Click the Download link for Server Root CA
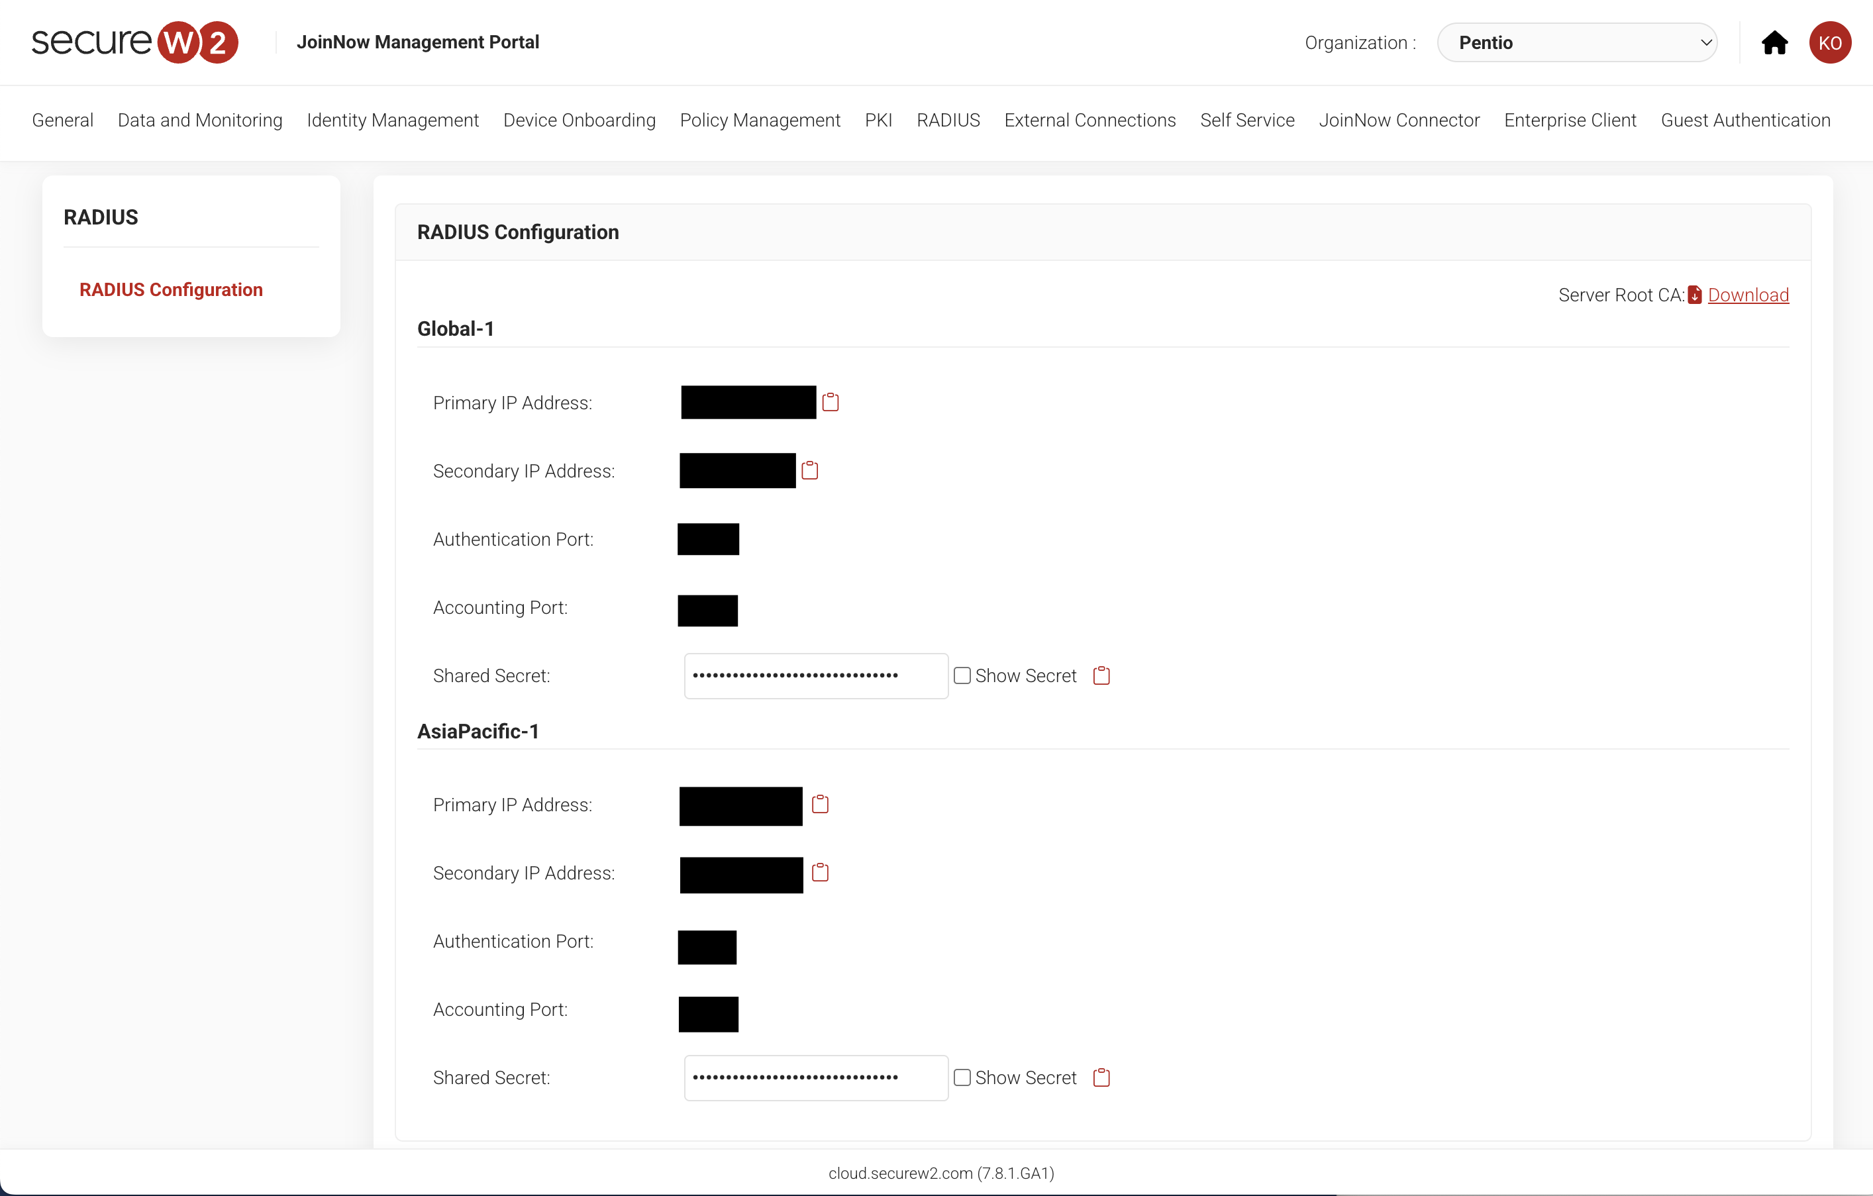Screen dimensions: 1873x1196 [x=1748, y=295]
